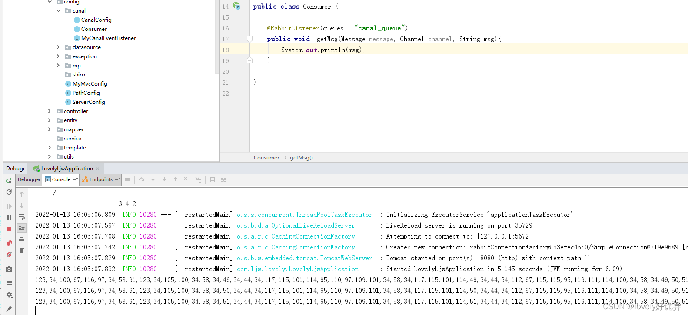
Task: Click the console Down the Stack Trace arrow
Action: (x=22, y=206)
